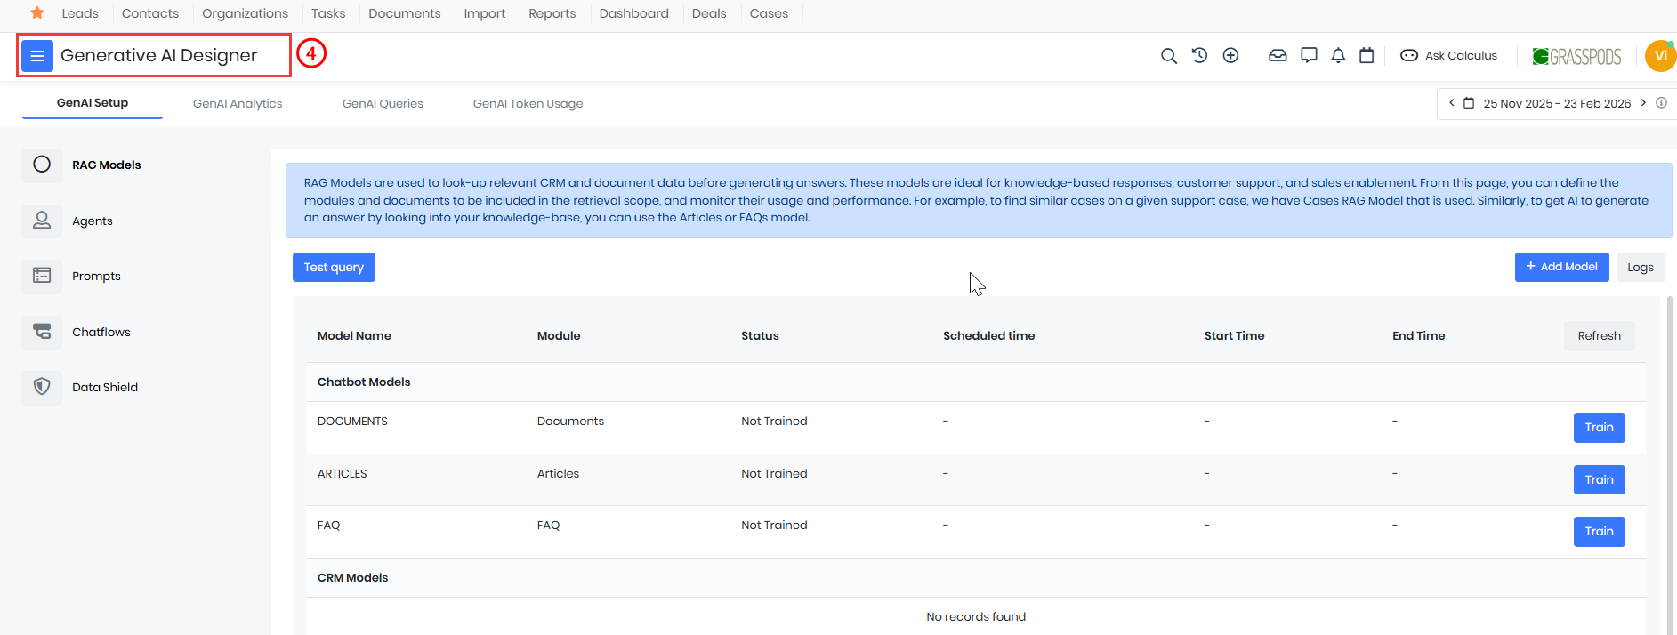Open the Vi user avatar menu
This screenshot has width=1677, height=635.
click(x=1659, y=56)
